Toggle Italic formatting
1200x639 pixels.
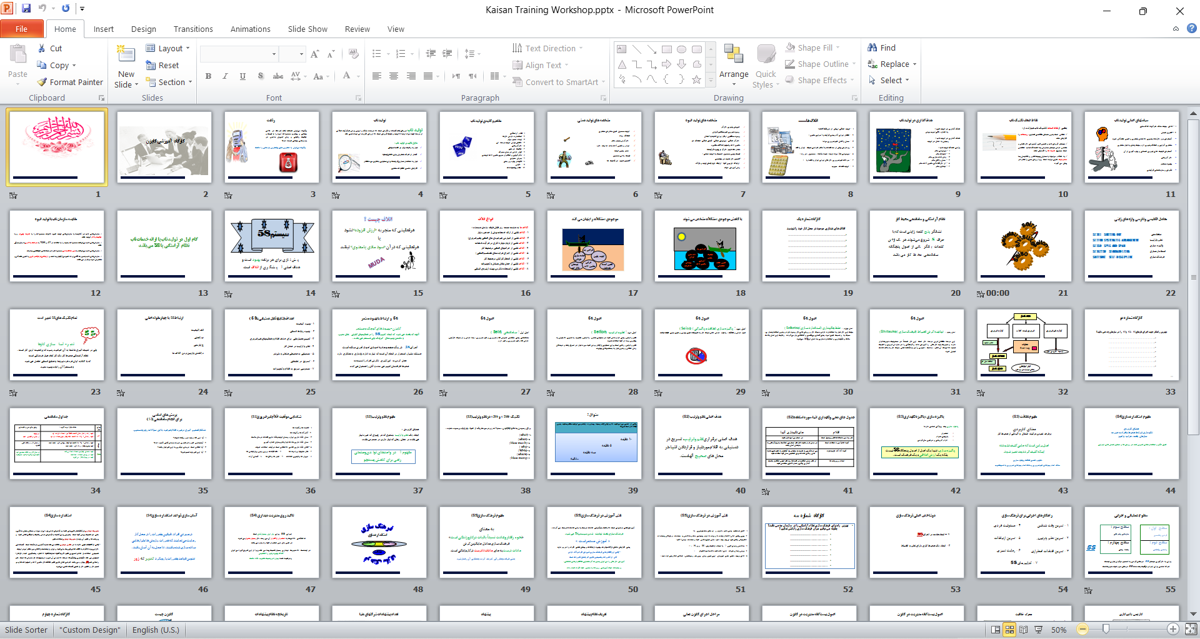tap(225, 76)
